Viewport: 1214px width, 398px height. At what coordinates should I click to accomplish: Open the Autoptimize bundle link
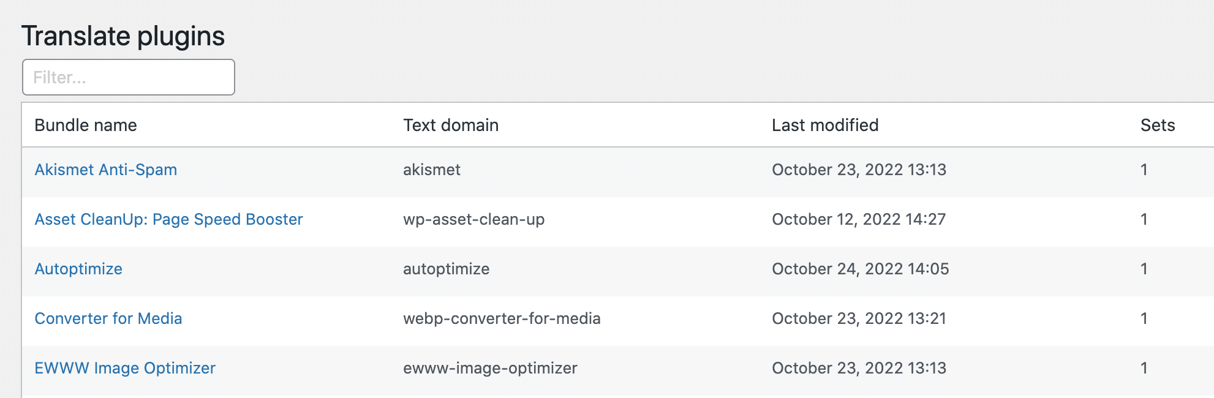point(78,269)
